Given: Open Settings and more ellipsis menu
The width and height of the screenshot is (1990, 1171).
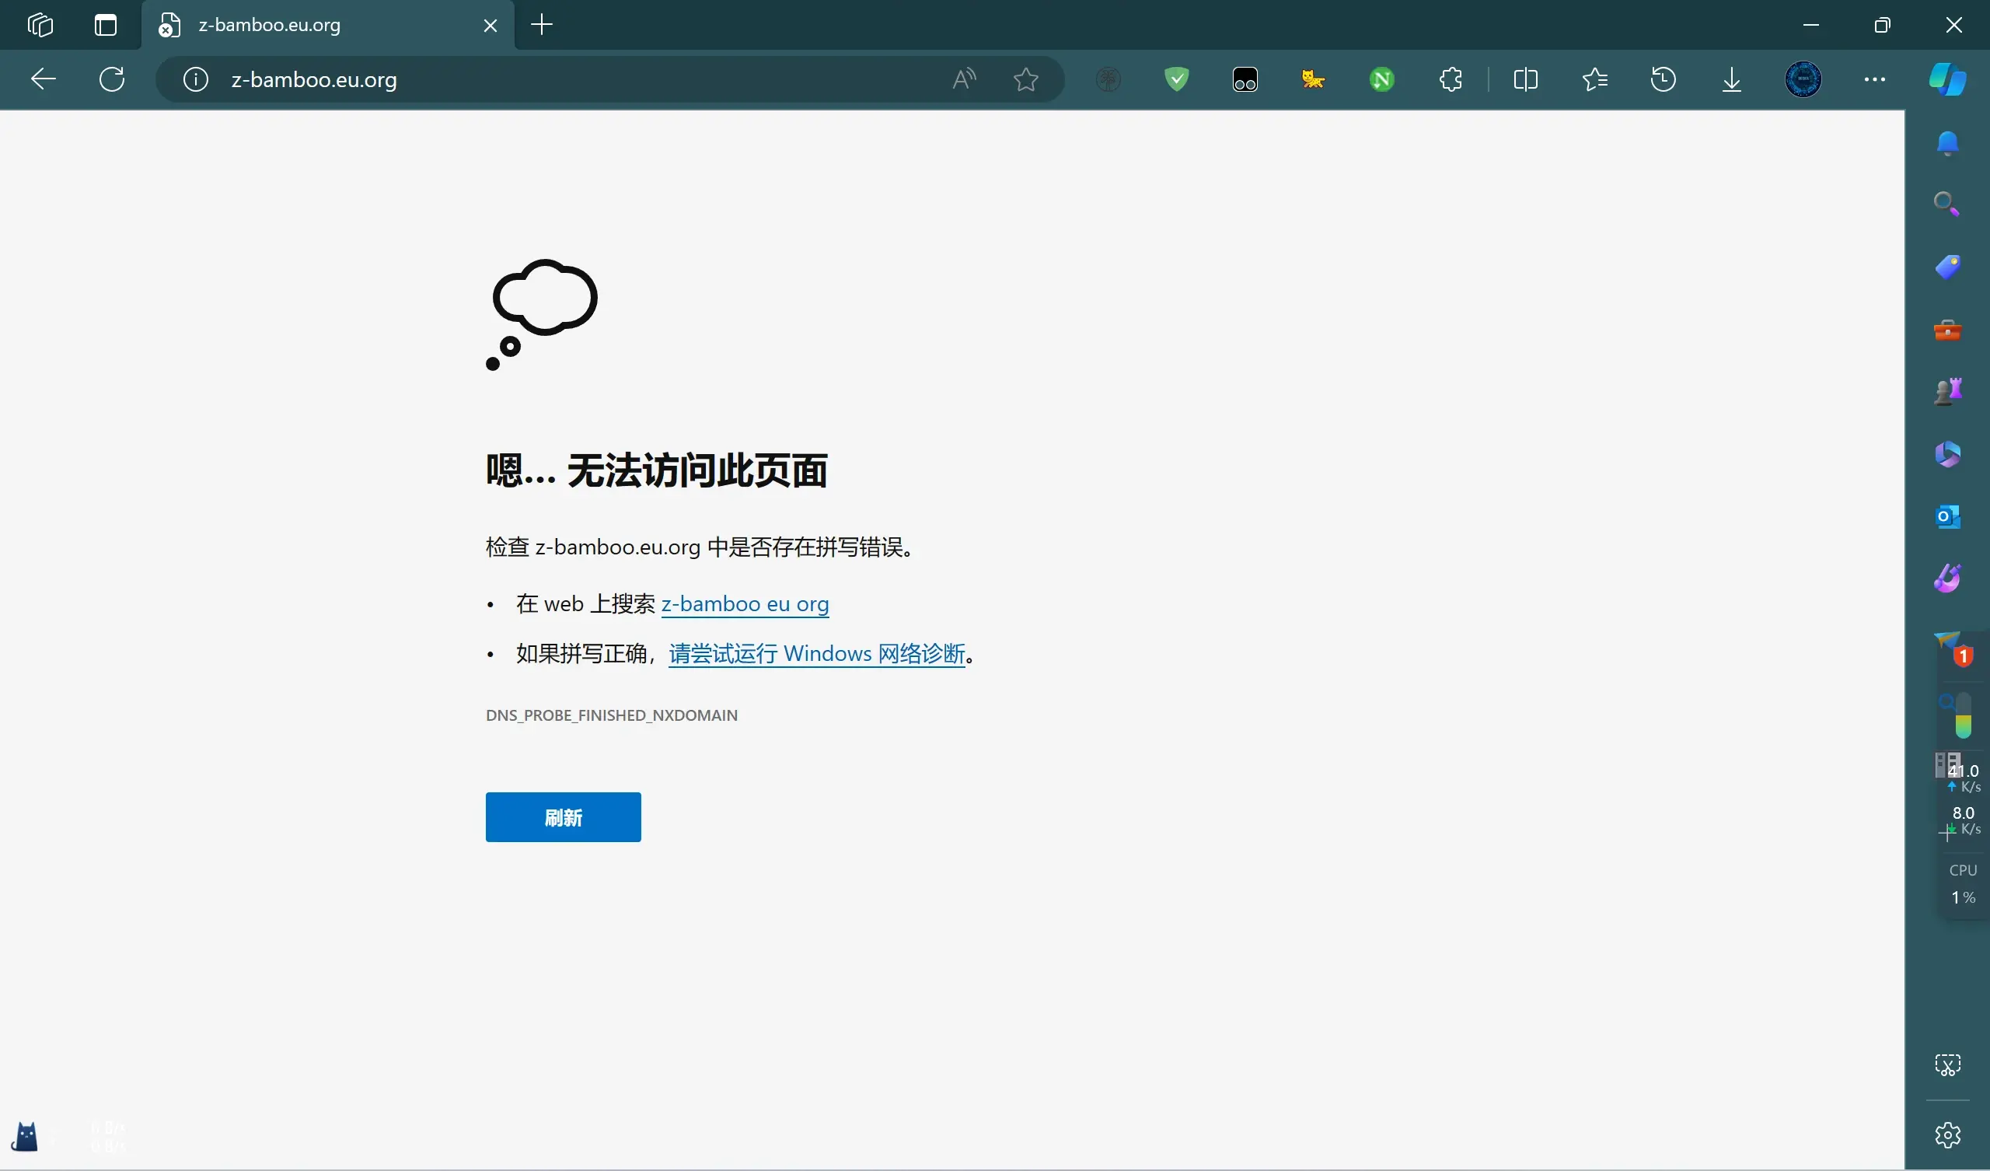Looking at the screenshot, I should point(1875,79).
